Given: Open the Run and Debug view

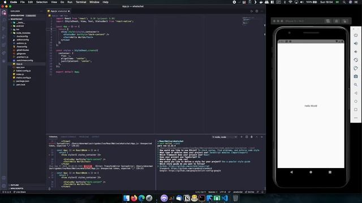Looking at the screenshot, I should (x=4, y=37).
